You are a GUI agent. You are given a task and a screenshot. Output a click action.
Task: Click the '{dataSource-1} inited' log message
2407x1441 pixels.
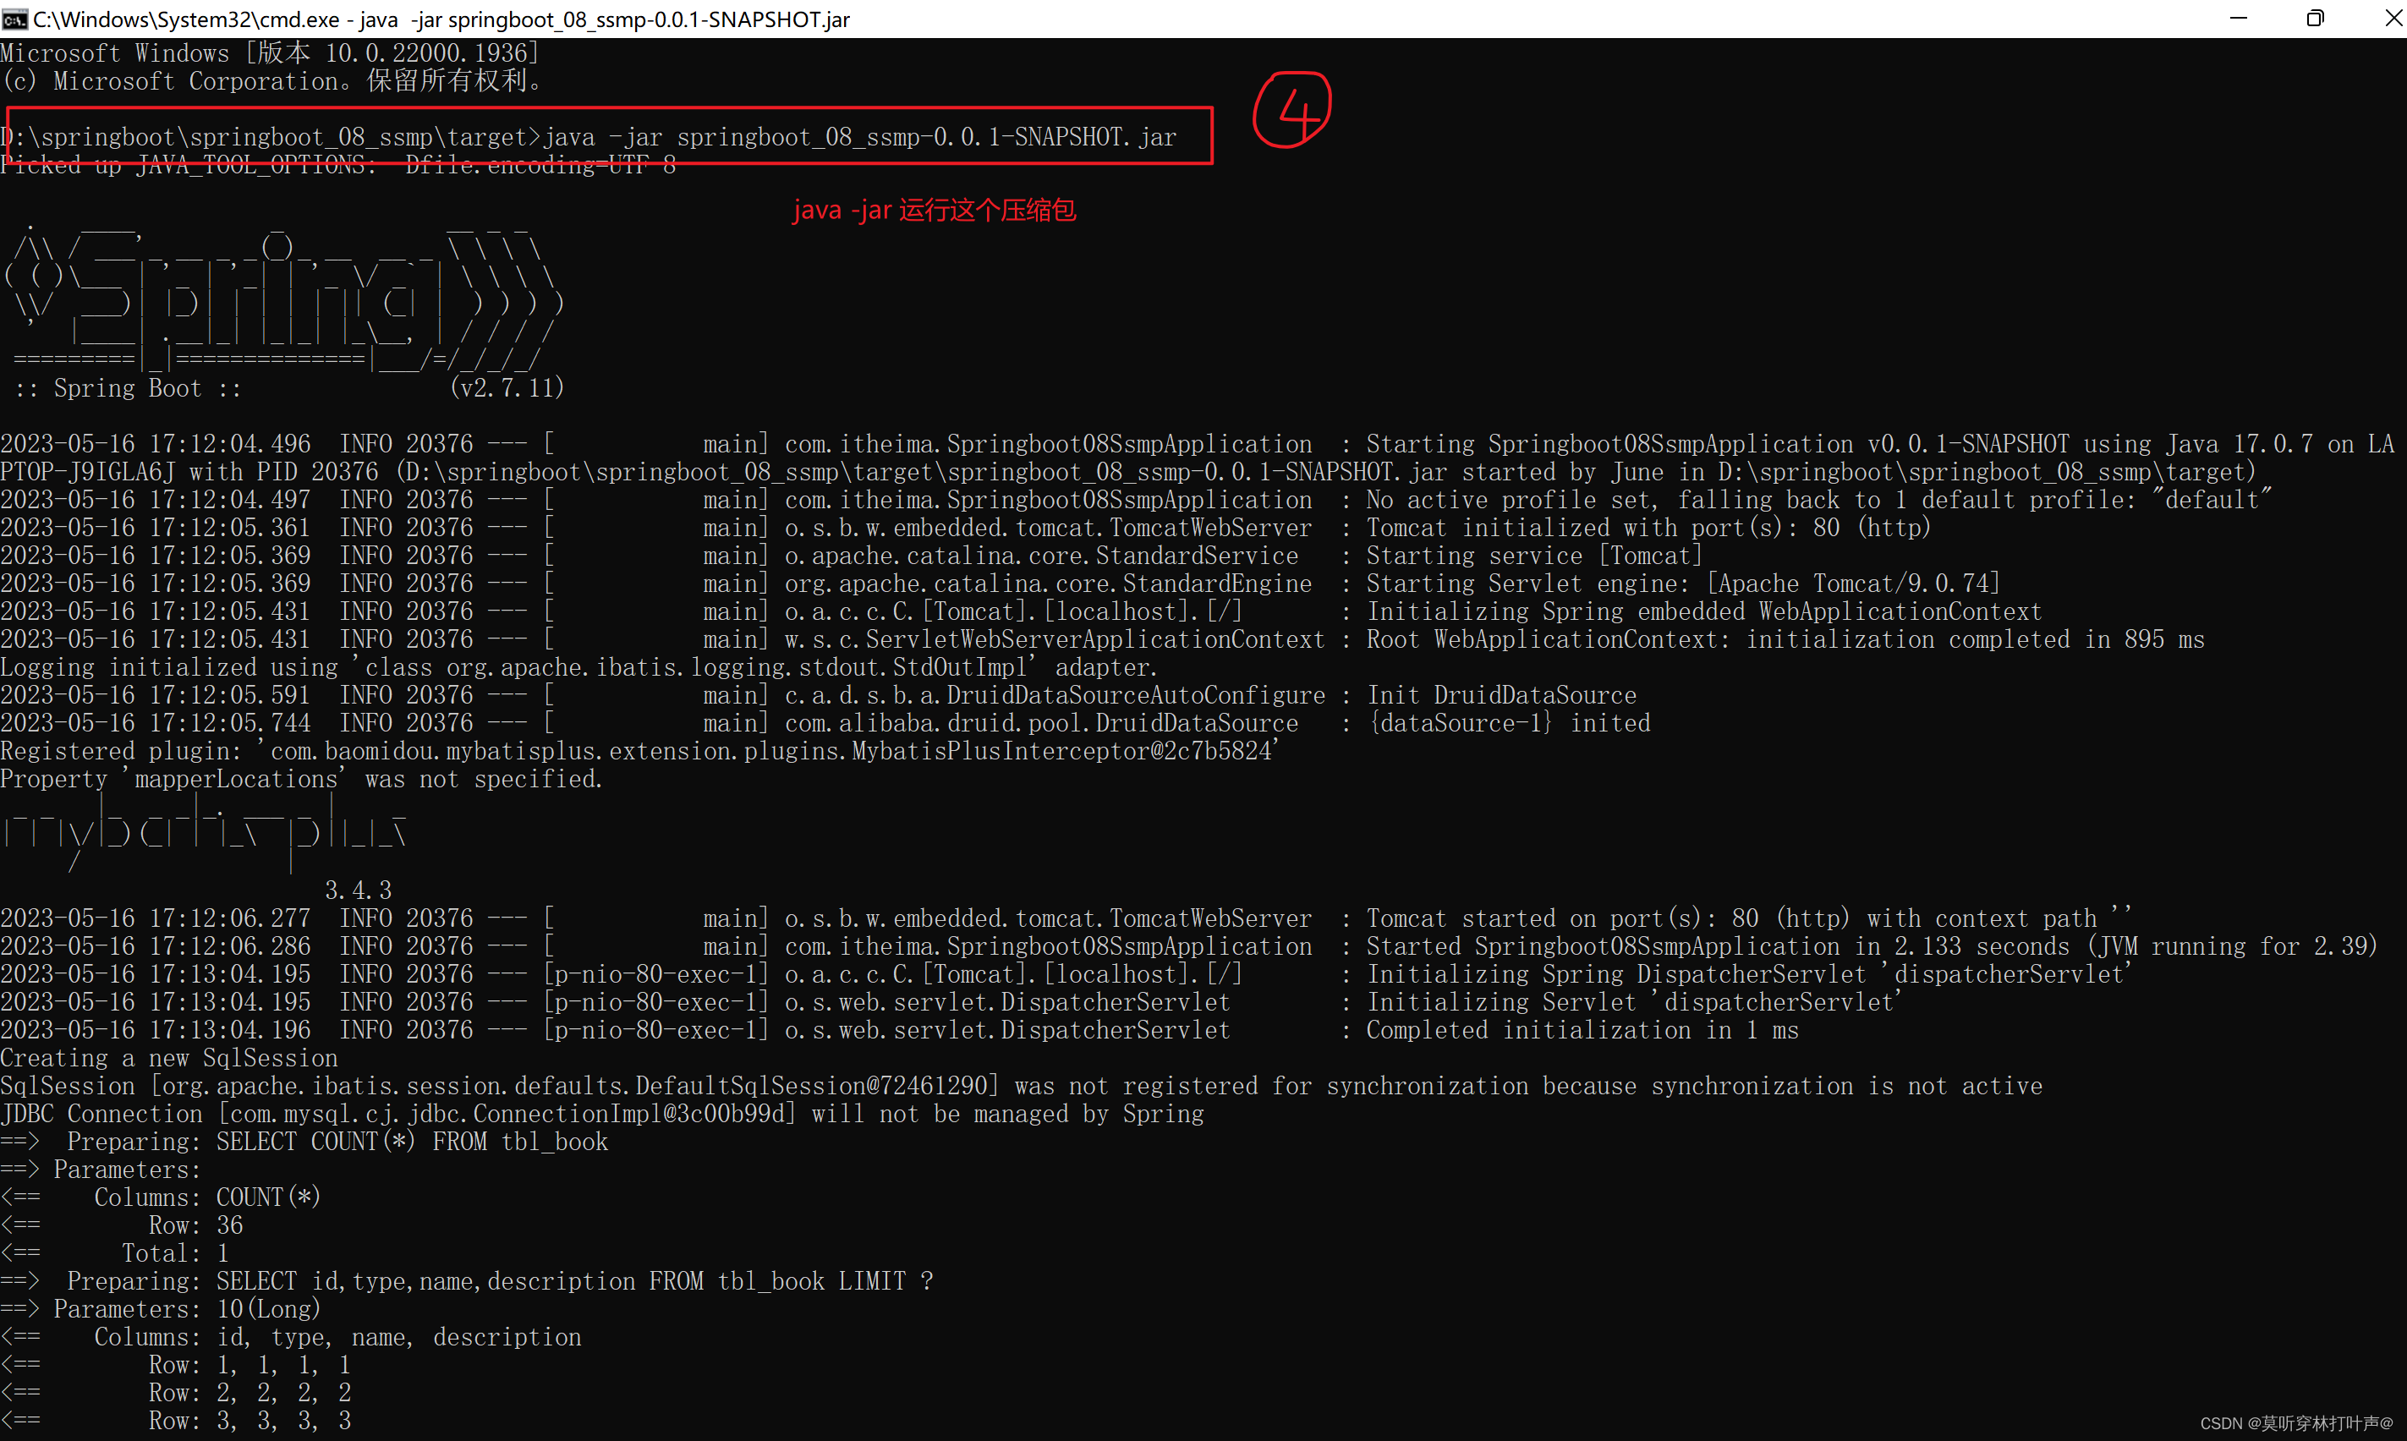coord(1508,723)
